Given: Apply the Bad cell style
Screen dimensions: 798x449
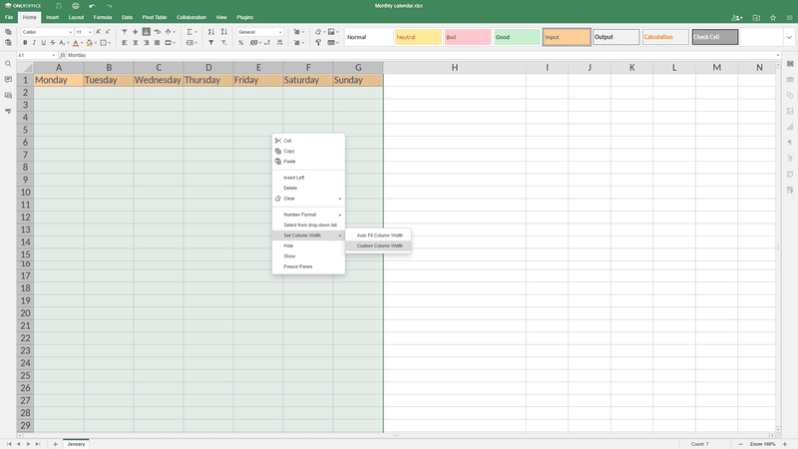Looking at the screenshot, I should pos(468,37).
